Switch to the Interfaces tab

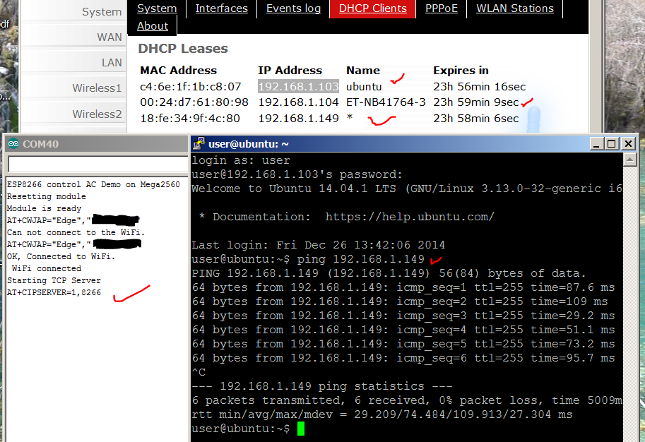(x=221, y=8)
